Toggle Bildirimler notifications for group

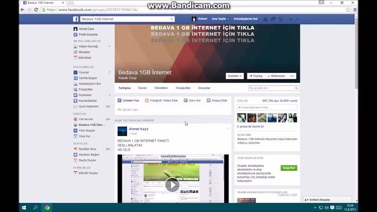pyautogui.click(x=276, y=76)
